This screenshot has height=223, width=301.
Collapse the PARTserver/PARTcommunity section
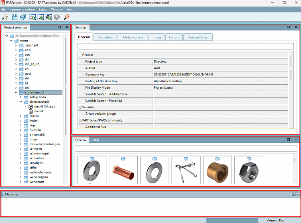[x=80, y=120]
